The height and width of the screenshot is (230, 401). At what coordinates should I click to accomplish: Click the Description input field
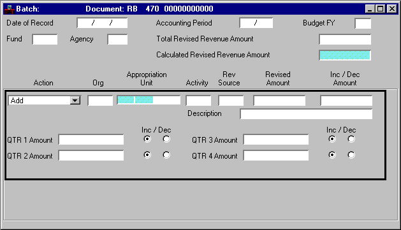tap(306, 114)
